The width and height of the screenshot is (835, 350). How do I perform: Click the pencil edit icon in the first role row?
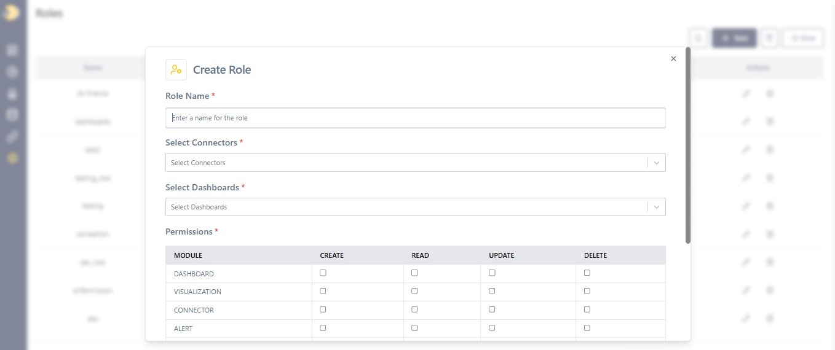coord(746,93)
